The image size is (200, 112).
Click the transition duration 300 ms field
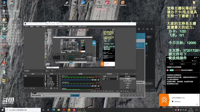(111, 79)
